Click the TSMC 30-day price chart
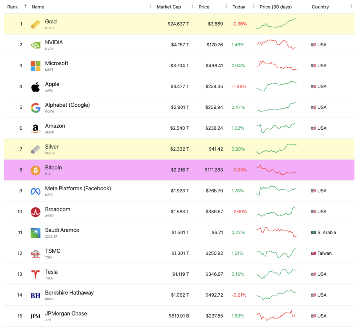The width and height of the screenshot is (357, 327). [276, 253]
